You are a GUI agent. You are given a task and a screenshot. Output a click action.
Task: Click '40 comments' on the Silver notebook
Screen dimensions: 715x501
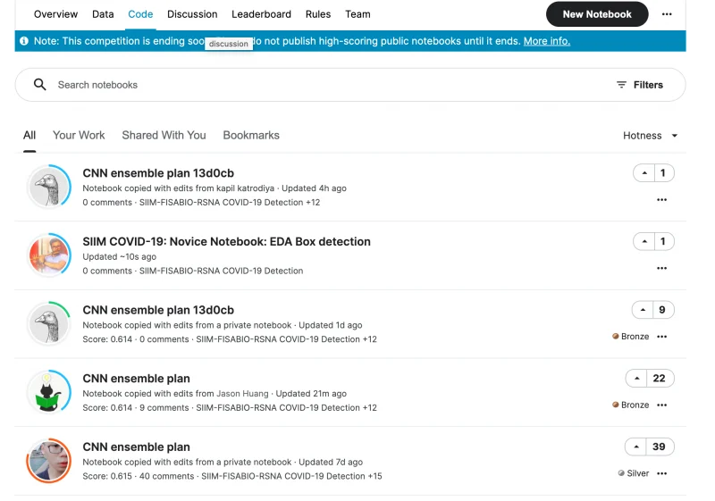(166, 476)
